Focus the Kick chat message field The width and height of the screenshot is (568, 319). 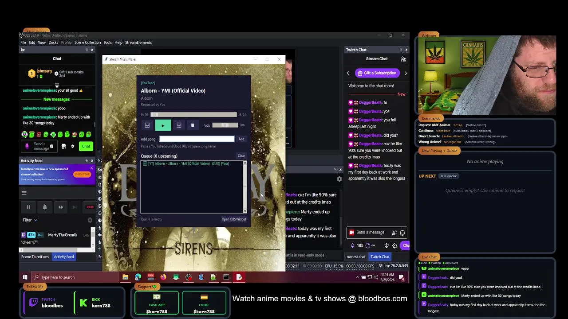pyautogui.click(x=40, y=146)
